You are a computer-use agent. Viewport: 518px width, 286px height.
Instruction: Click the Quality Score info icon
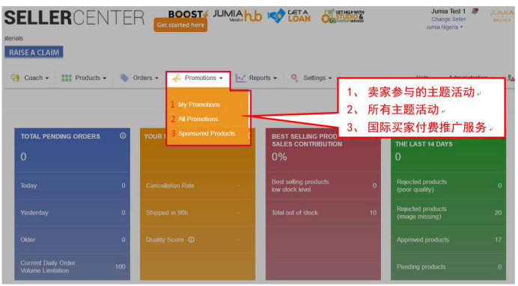tap(192, 240)
